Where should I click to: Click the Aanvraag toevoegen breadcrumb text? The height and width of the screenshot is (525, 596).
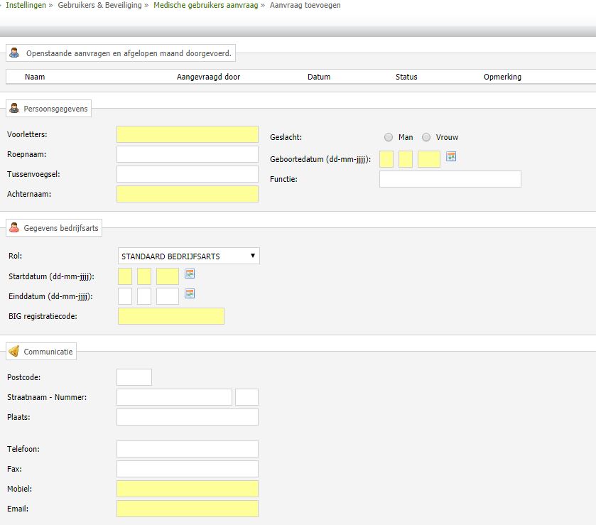point(305,5)
